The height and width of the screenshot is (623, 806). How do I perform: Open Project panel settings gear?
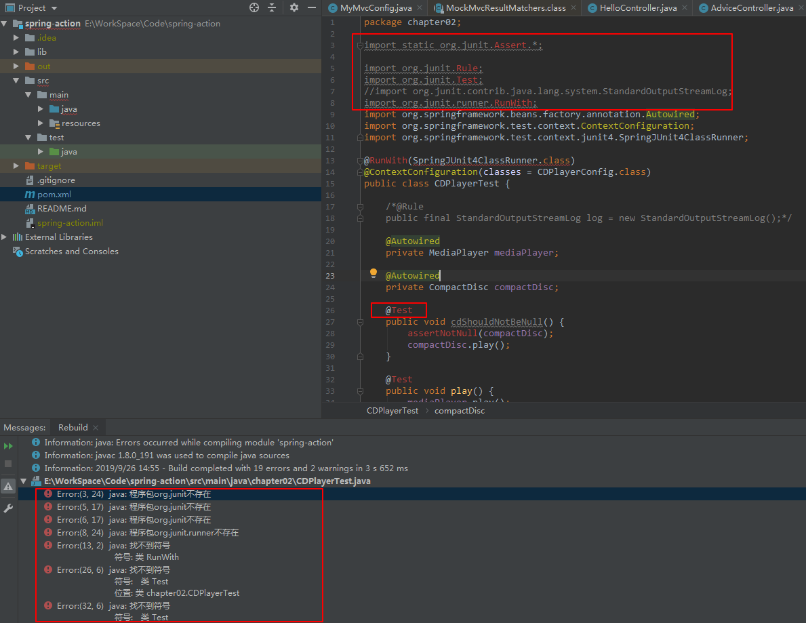(294, 7)
